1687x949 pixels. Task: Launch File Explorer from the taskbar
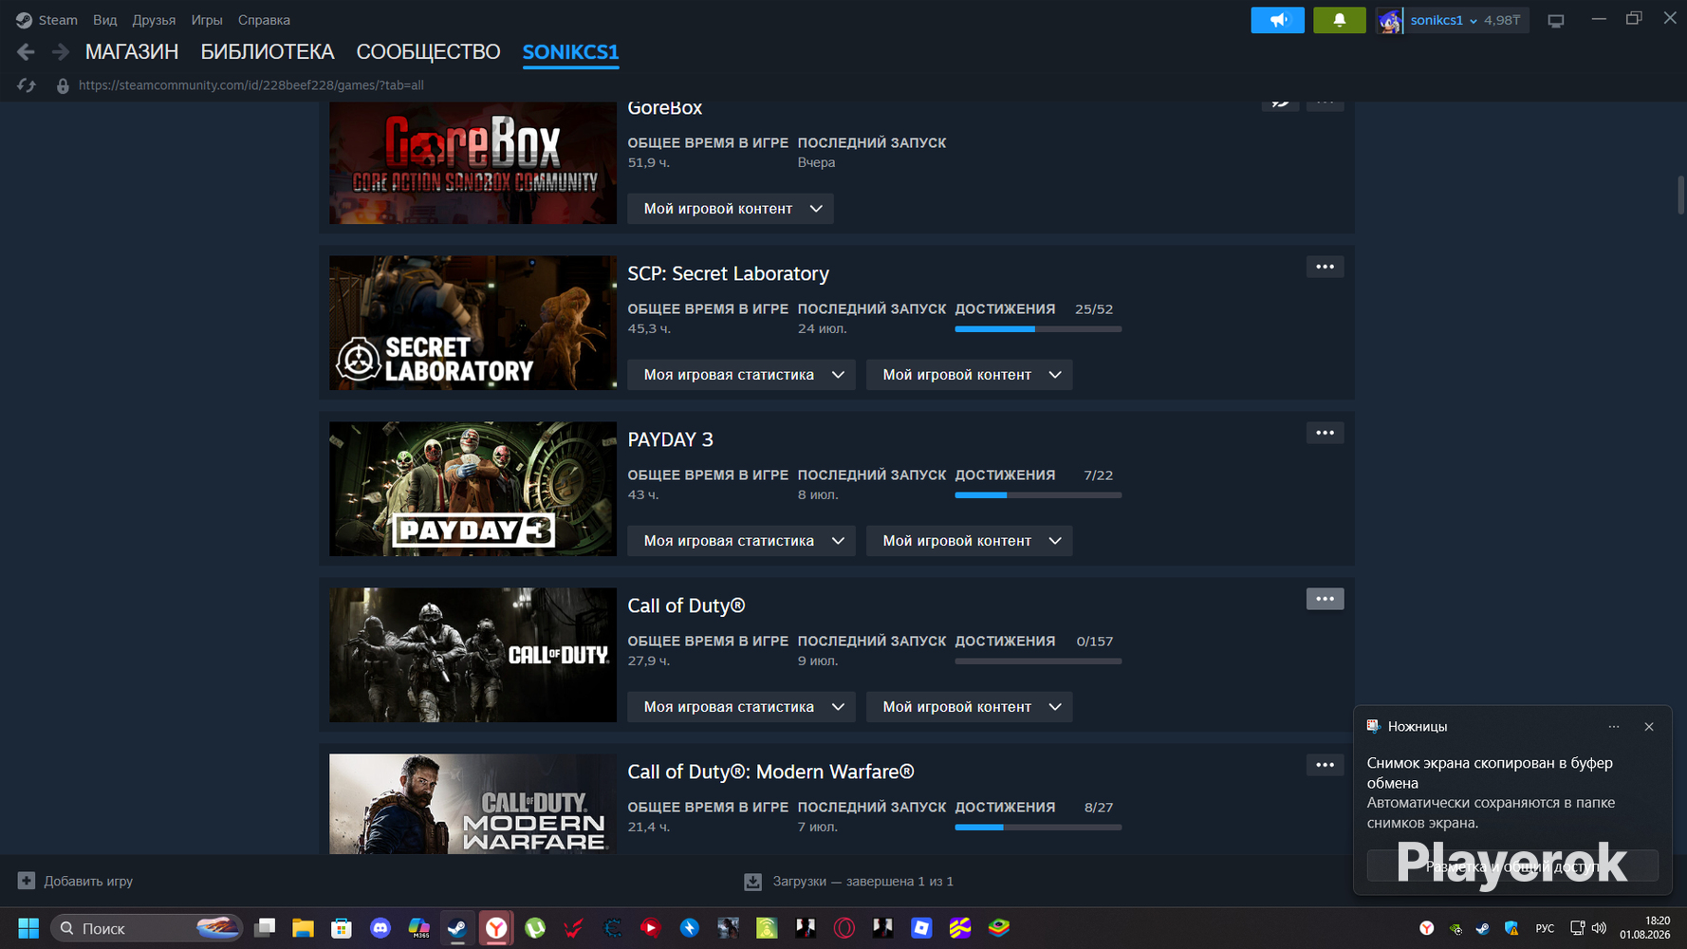tap(303, 928)
